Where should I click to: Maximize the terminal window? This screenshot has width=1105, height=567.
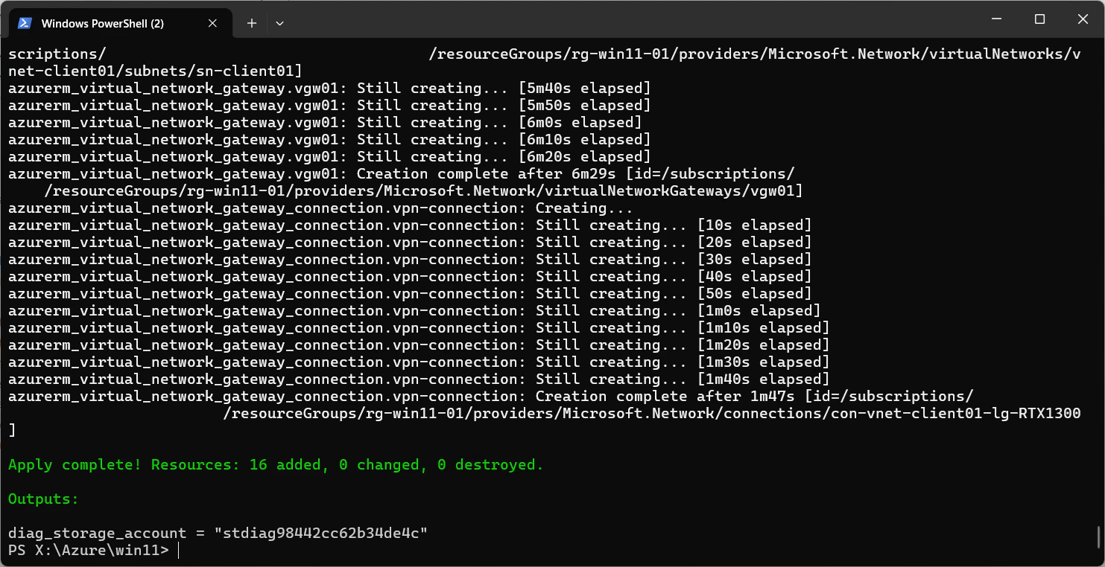pyautogui.click(x=1040, y=19)
